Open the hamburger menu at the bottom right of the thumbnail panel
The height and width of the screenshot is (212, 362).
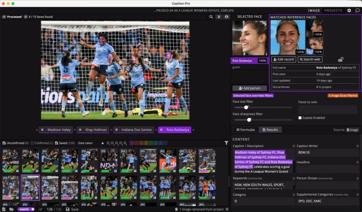(227, 209)
